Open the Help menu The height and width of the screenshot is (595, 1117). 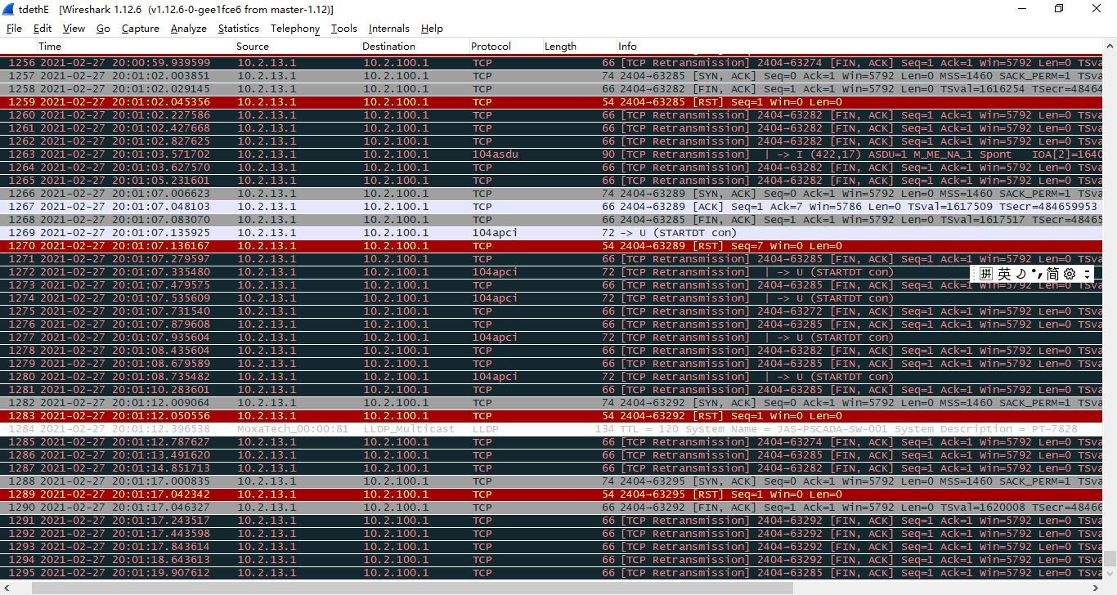(x=432, y=28)
